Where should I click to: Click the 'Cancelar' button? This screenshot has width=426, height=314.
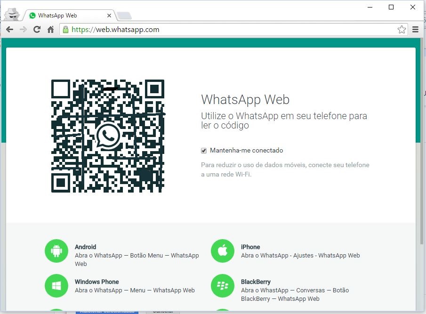[x=162, y=311]
